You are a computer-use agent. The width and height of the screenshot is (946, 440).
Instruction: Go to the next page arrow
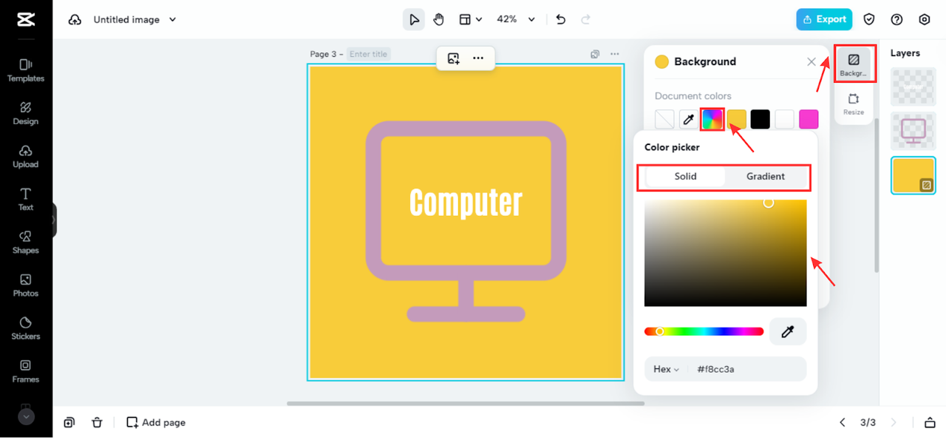894,422
